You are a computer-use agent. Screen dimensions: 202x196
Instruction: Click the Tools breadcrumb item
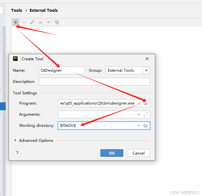17,10
